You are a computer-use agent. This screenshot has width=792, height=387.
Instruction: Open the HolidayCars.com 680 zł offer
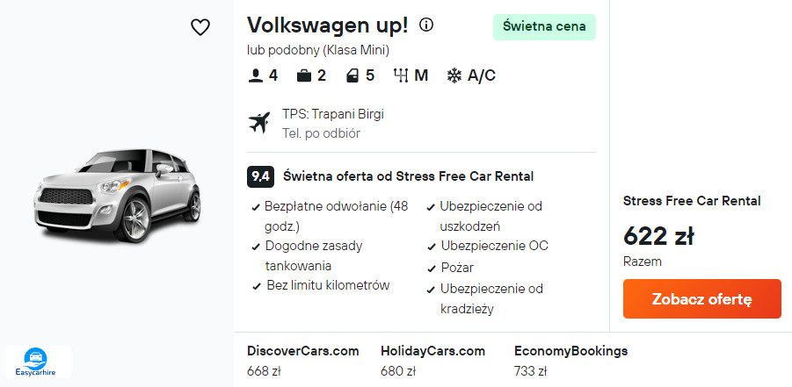click(432, 360)
